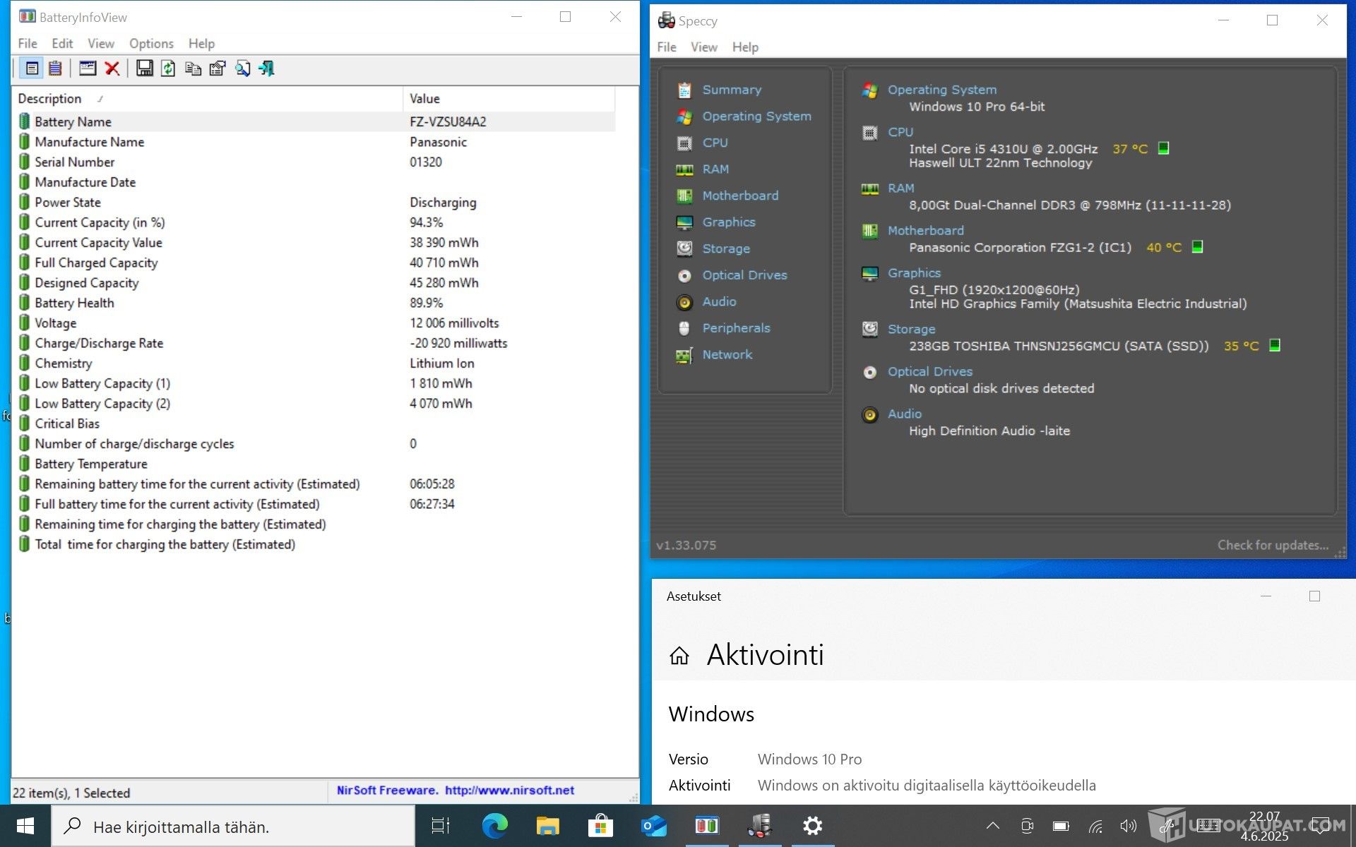Click the exit door icon in BatteryInfoView toolbar
This screenshot has width=1356, height=847.
tap(267, 68)
